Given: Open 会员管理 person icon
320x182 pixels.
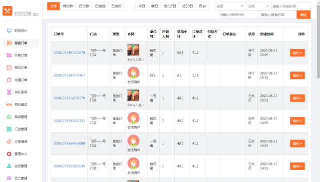Looking at the screenshot, I should pos(9,166).
